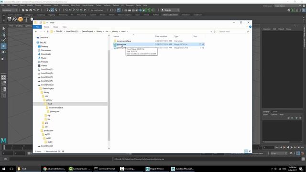Open the Explorer File ribbon tab
The width and height of the screenshot is (306, 172).
click(x=37, y=27)
